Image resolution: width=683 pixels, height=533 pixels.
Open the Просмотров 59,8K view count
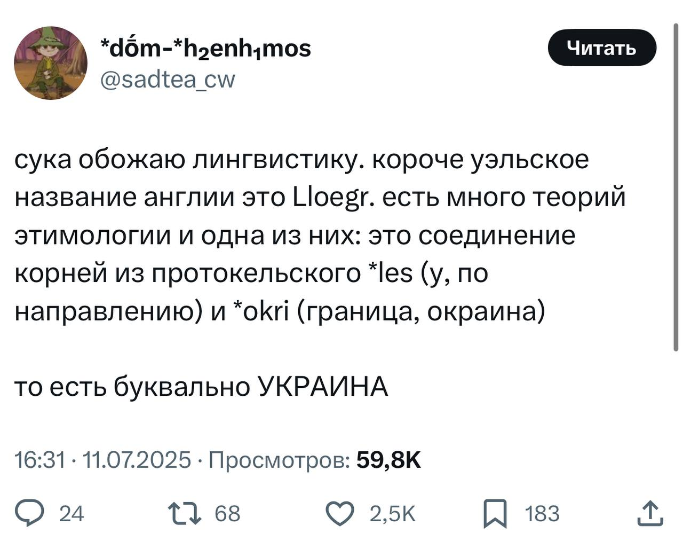315,459
